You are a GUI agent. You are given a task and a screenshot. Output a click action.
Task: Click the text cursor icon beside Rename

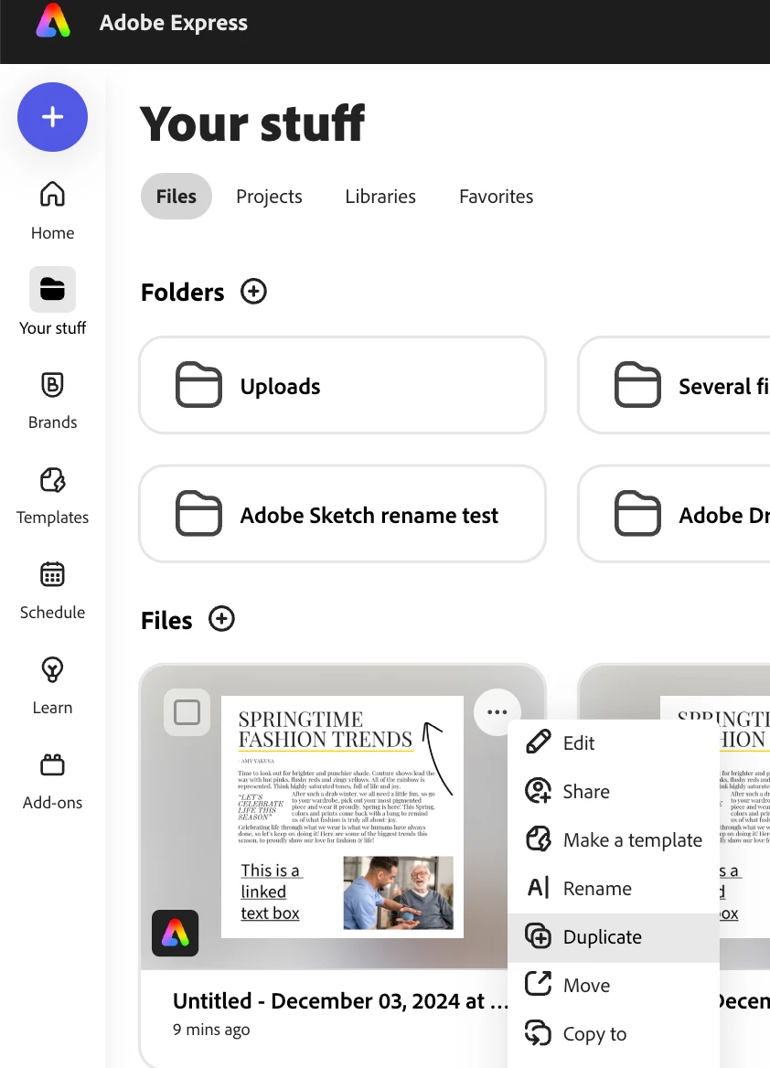point(539,888)
